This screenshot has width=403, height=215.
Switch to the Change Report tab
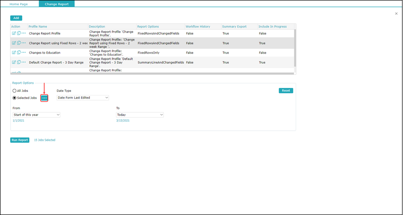[x=56, y=4]
